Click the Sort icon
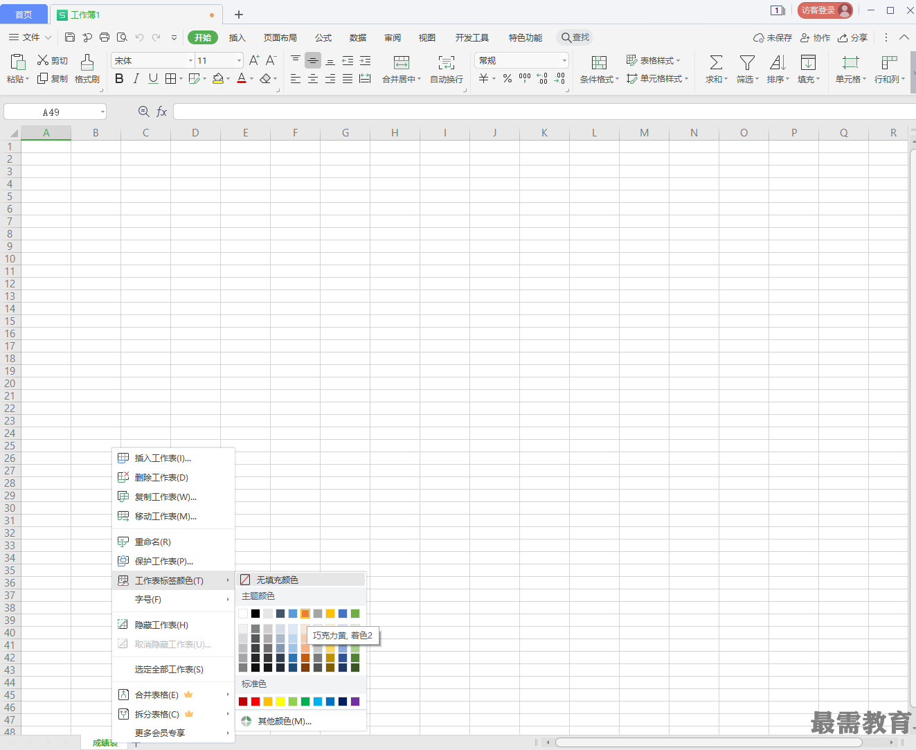Viewport: 916px width, 750px height. 778,62
